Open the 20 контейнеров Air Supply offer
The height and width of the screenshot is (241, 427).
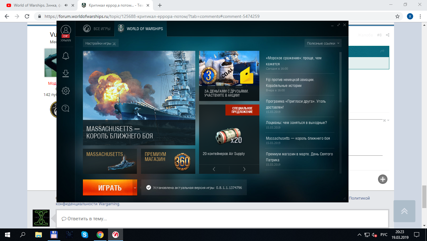229,135
